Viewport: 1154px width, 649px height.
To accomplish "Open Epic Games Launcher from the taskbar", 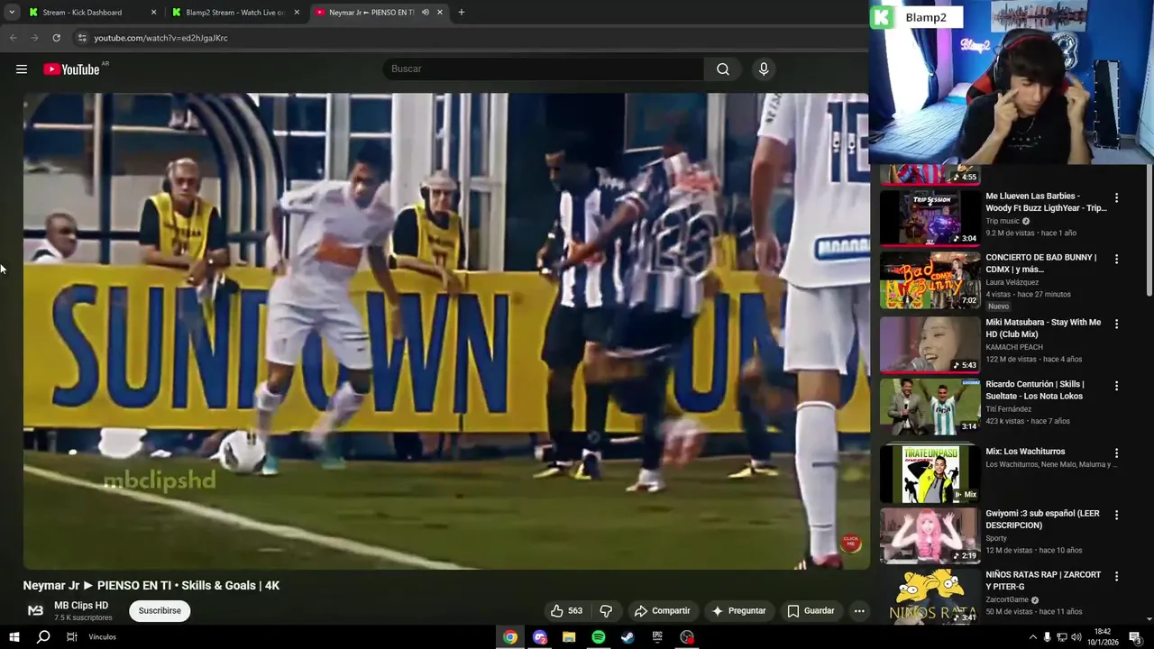I will pyautogui.click(x=657, y=637).
